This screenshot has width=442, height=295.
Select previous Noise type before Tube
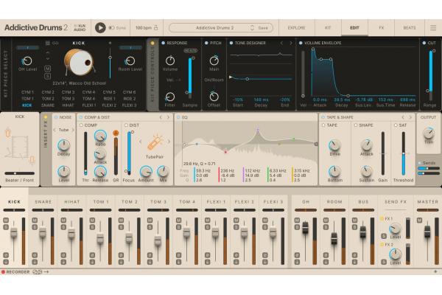click(x=55, y=130)
